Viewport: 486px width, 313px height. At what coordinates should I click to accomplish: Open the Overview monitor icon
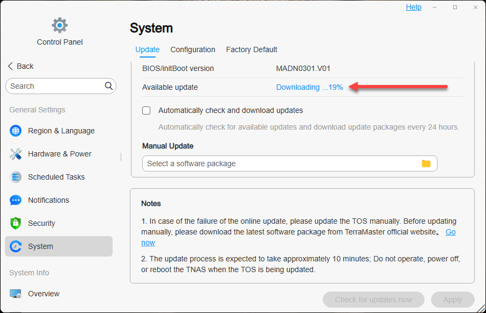pos(16,294)
